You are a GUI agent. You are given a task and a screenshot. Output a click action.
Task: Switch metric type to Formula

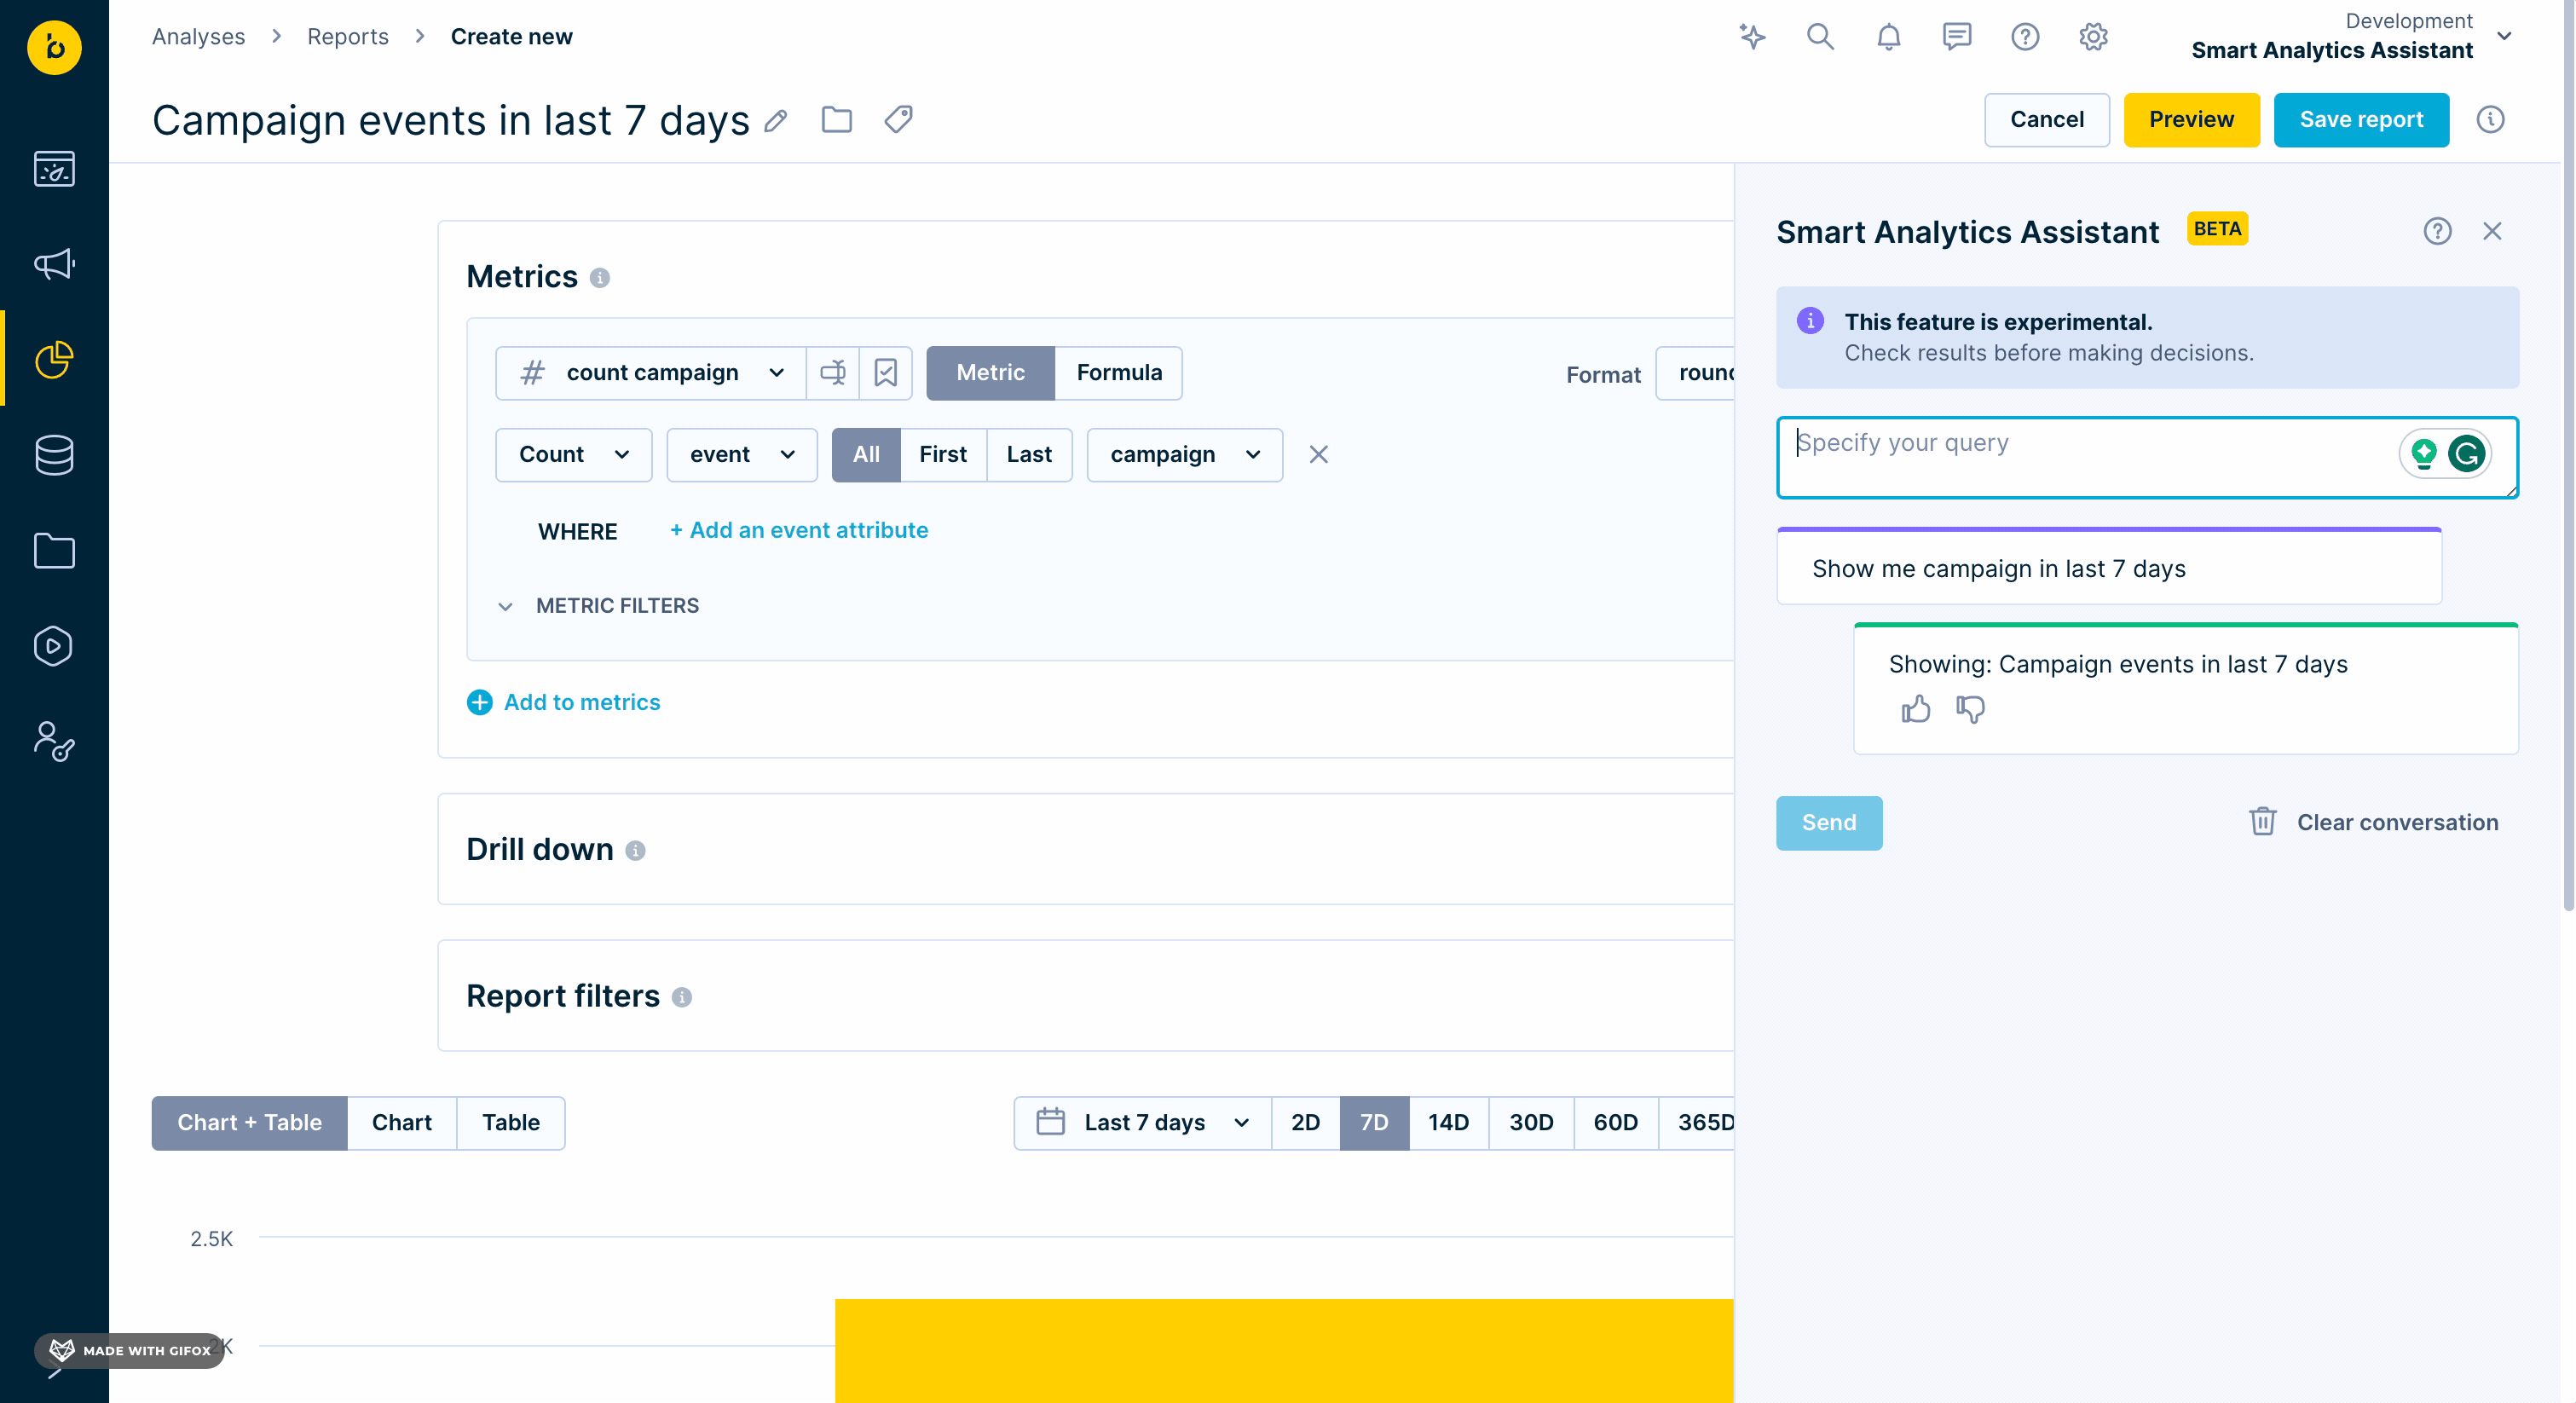pyautogui.click(x=1118, y=373)
